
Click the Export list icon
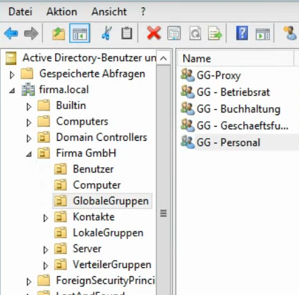(215, 33)
